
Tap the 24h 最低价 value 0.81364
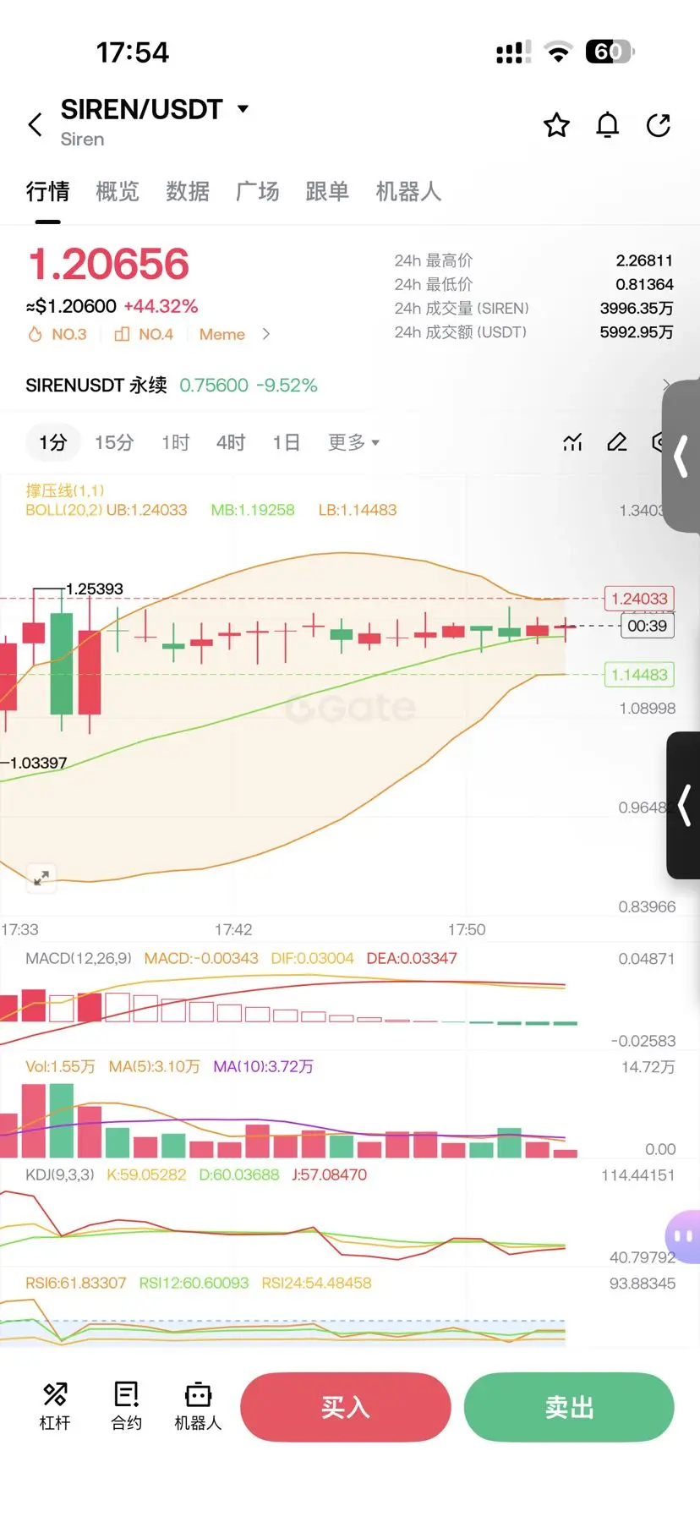pos(644,284)
